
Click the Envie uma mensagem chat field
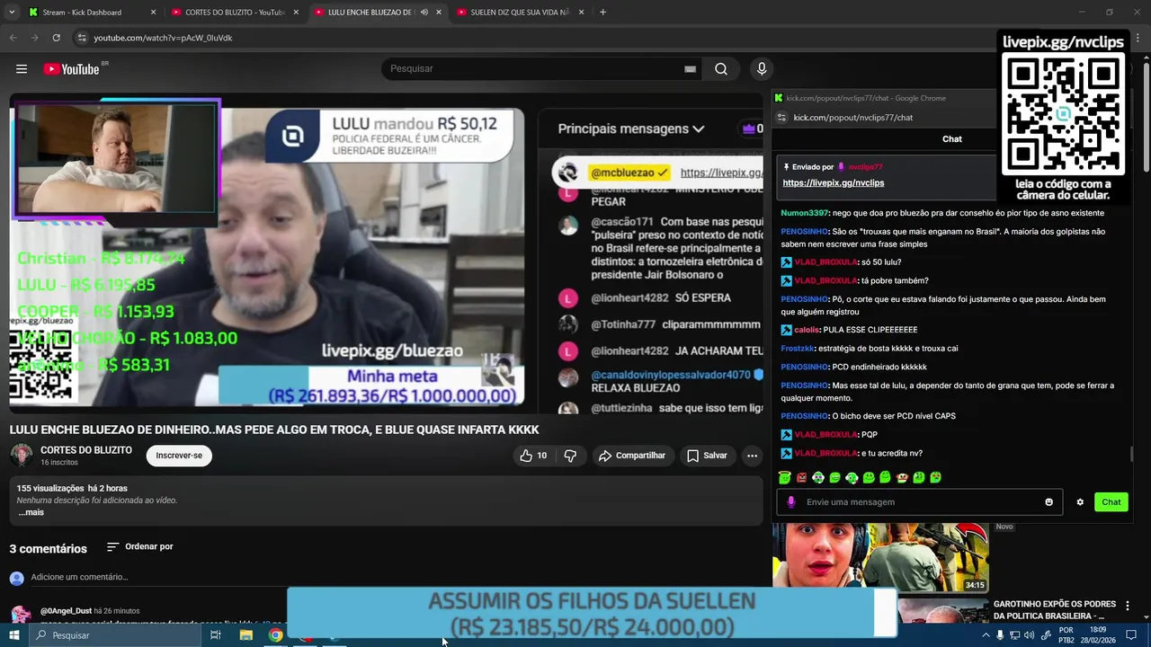[x=921, y=502]
